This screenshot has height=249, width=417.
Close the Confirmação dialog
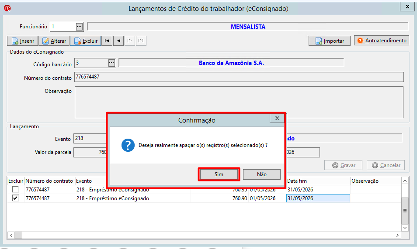point(277,118)
